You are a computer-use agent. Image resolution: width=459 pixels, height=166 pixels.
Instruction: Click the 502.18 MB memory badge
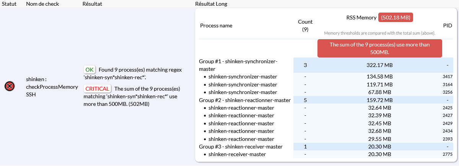396,18
